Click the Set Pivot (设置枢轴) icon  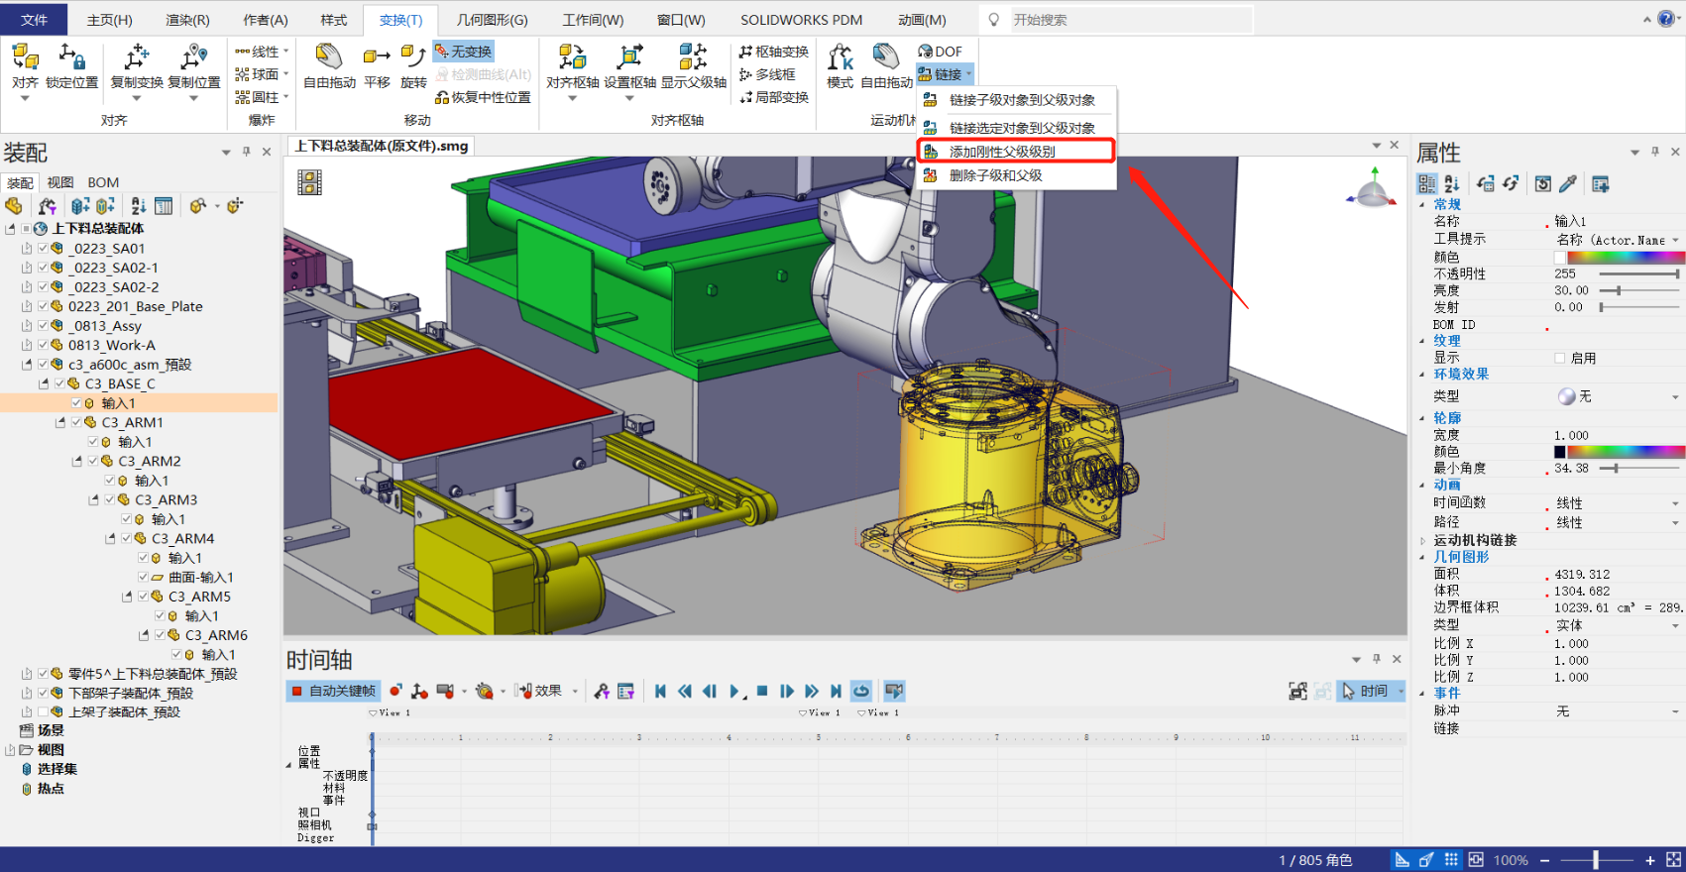[629, 57]
